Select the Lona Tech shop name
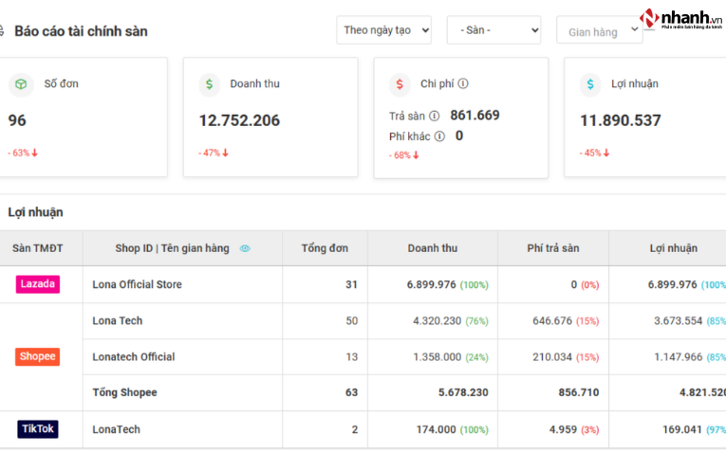726x453 pixels. (117, 321)
